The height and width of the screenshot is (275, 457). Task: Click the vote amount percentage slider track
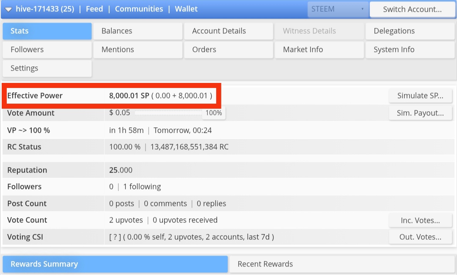click(168, 113)
